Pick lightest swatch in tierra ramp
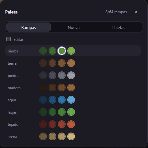The width and height of the screenshot is (148, 148). (x=71, y=63)
